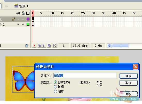Click the timeline scrollbar left arrow

click(109, 46)
